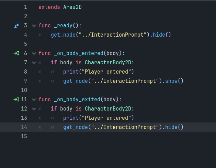This screenshot has width=216, height=168.
Task: Click get_node on line 14
Action: (x=75, y=127)
